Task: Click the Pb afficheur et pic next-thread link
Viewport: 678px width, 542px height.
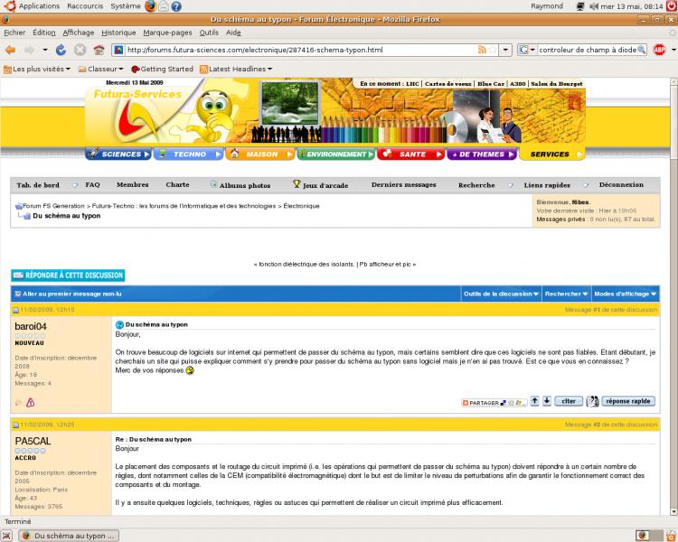Action: (387, 264)
